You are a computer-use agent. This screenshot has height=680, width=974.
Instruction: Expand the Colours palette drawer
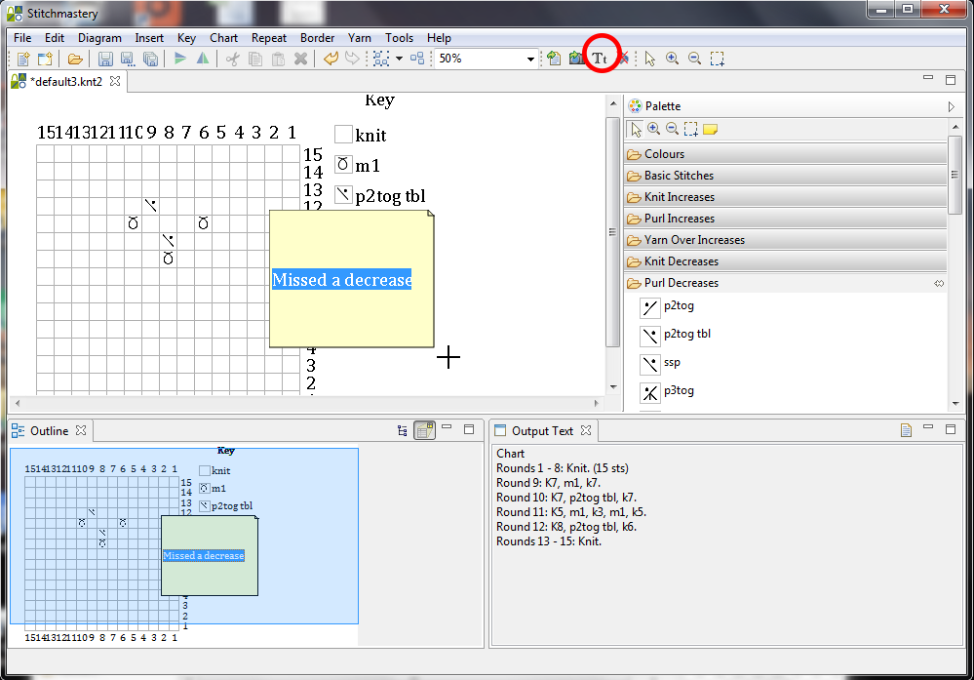point(664,154)
